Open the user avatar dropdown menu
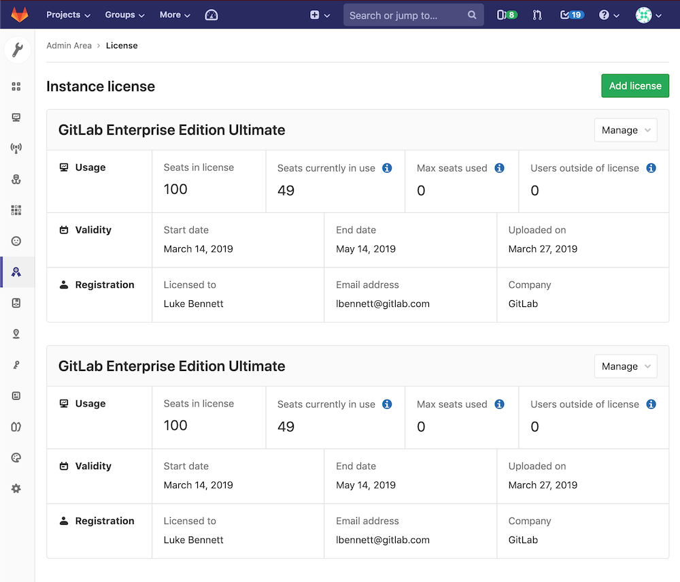Screen dimensions: 680x582 pyautogui.click(x=648, y=15)
